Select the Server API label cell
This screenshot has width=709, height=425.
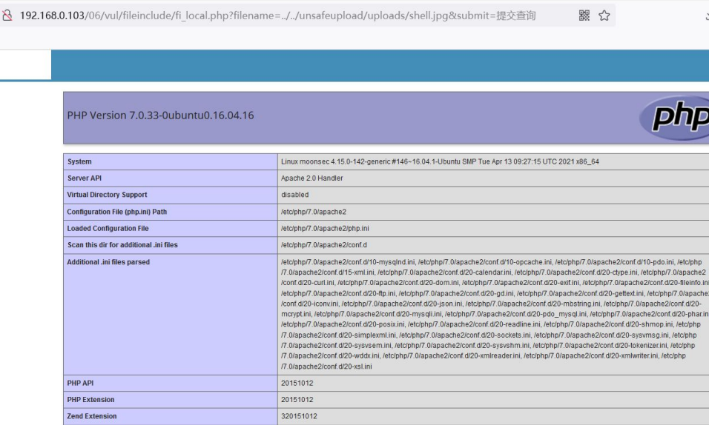[87, 178]
